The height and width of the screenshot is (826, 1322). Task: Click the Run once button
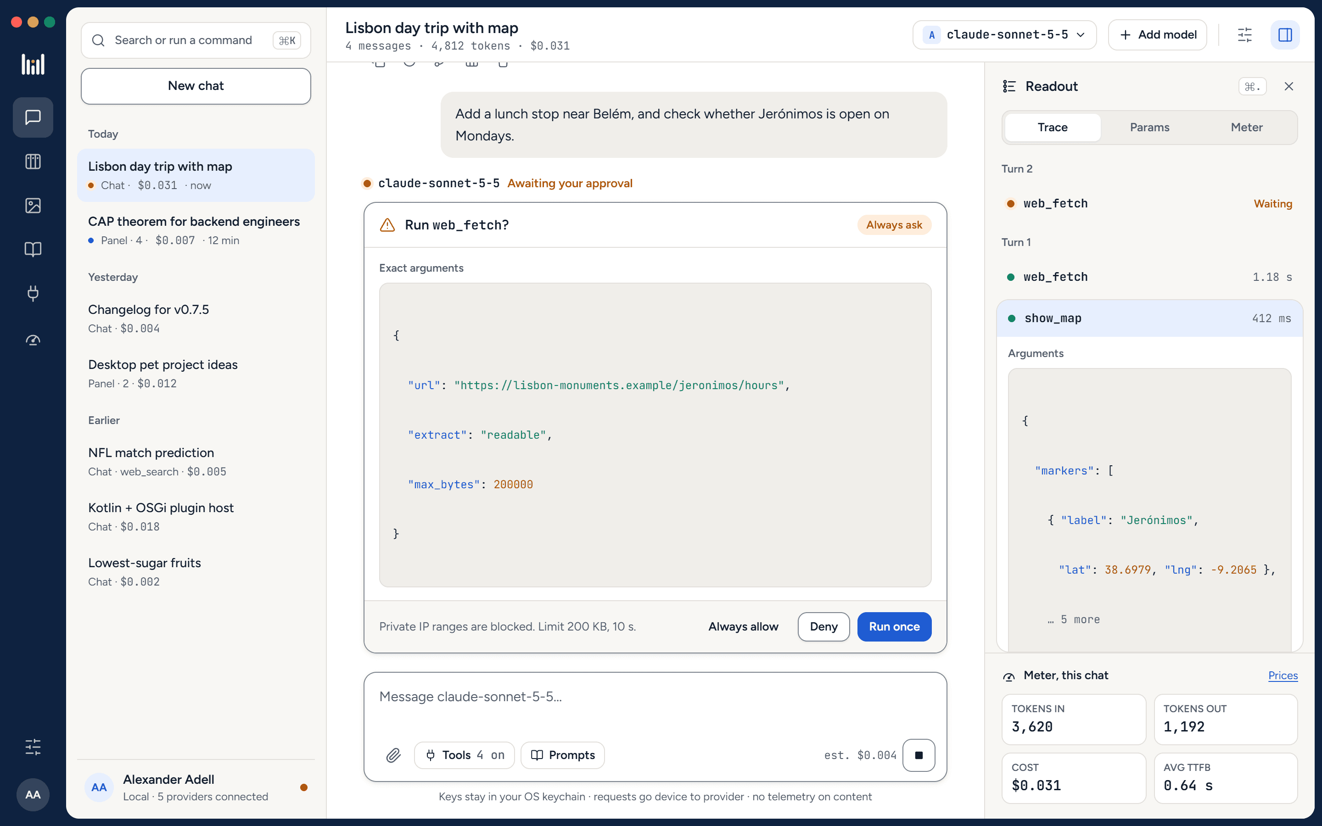point(894,626)
